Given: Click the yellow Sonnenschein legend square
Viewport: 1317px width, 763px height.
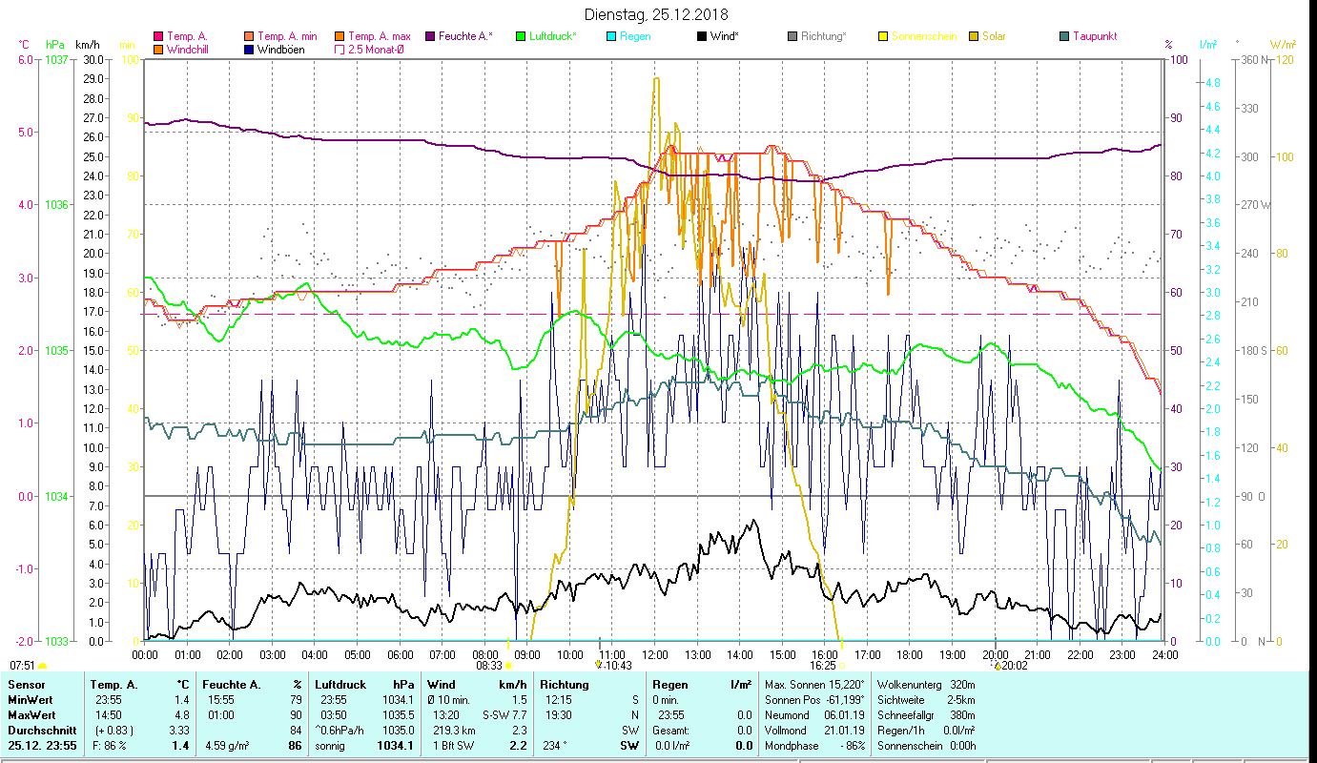Looking at the screenshot, I should tap(882, 37).
